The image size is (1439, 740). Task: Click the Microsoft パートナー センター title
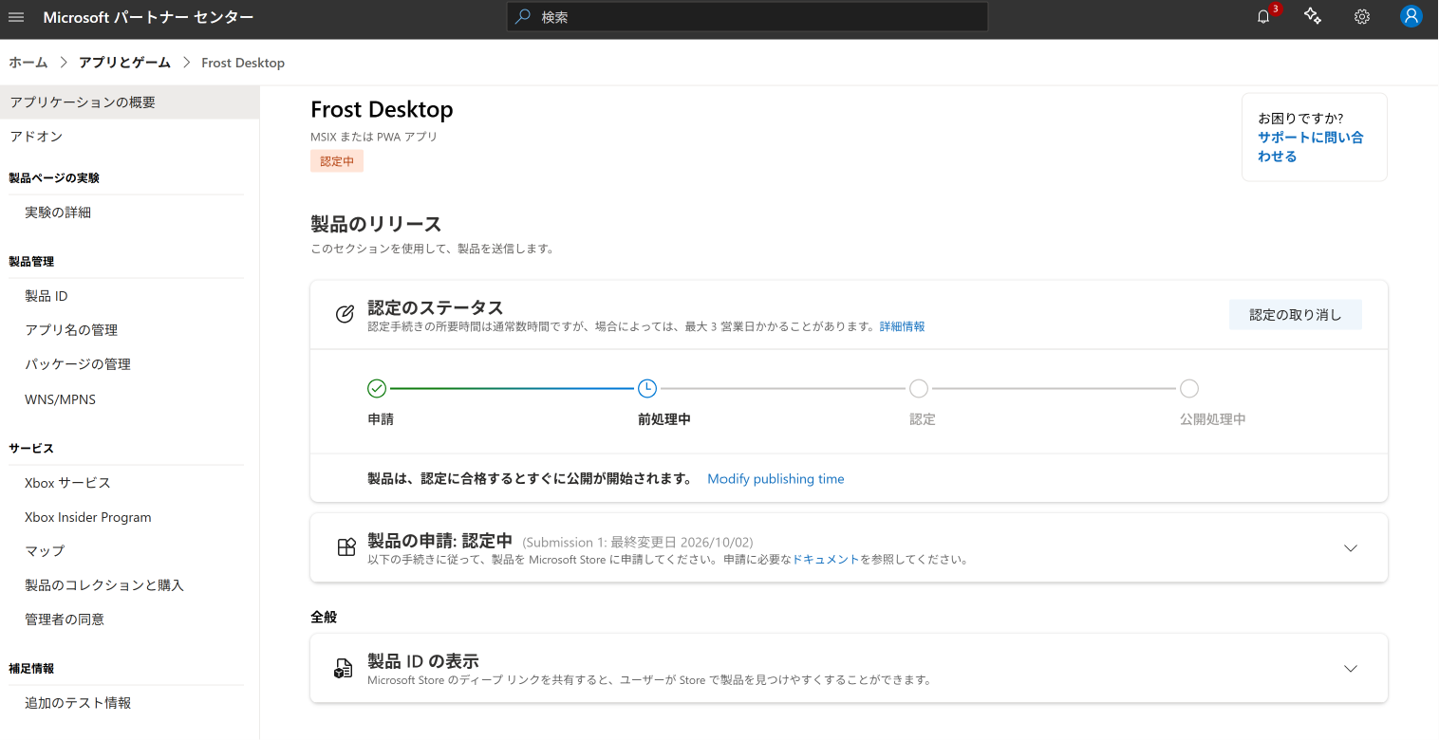pos(148,17)
